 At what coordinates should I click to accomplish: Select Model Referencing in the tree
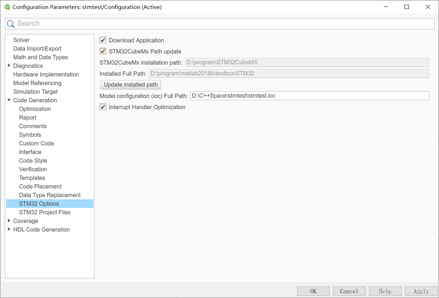pos(37,83)
